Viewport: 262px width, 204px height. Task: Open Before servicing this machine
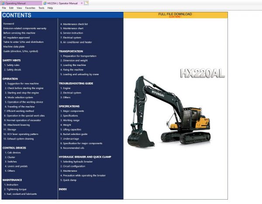(x=19, y=33)
